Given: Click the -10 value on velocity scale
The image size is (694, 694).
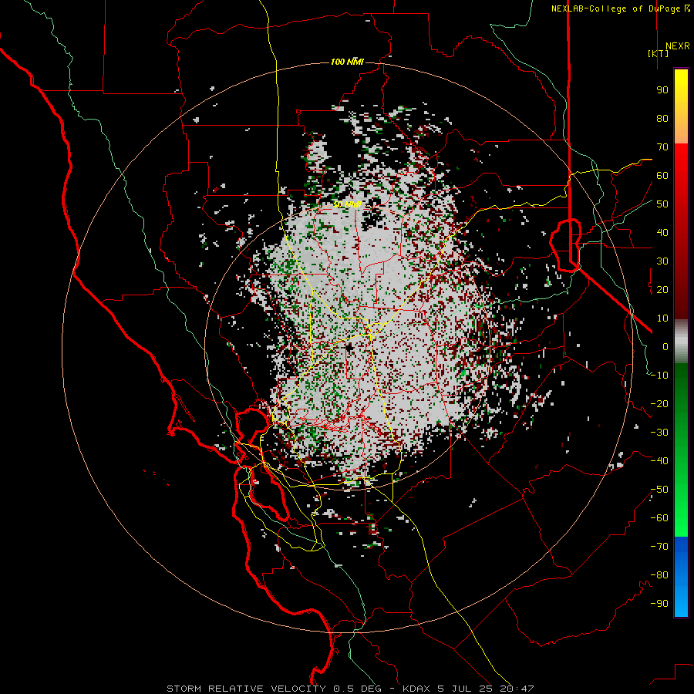Looking at the screenshot, I should 659,376.
